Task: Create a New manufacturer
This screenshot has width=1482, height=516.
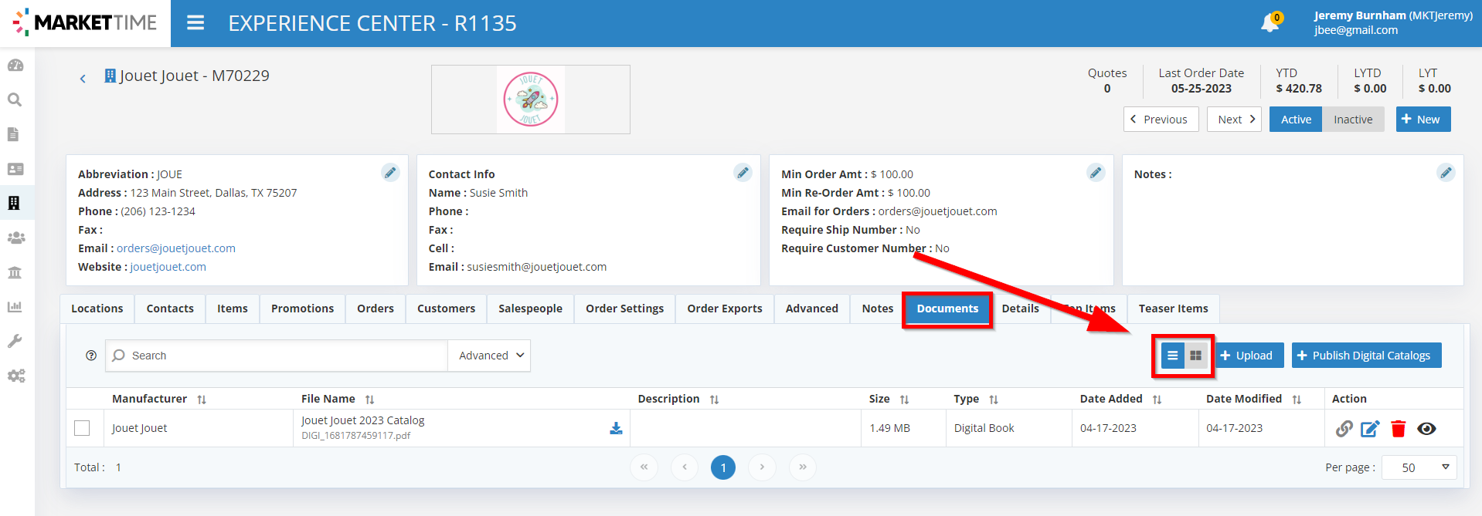Action: point(1423,120)
